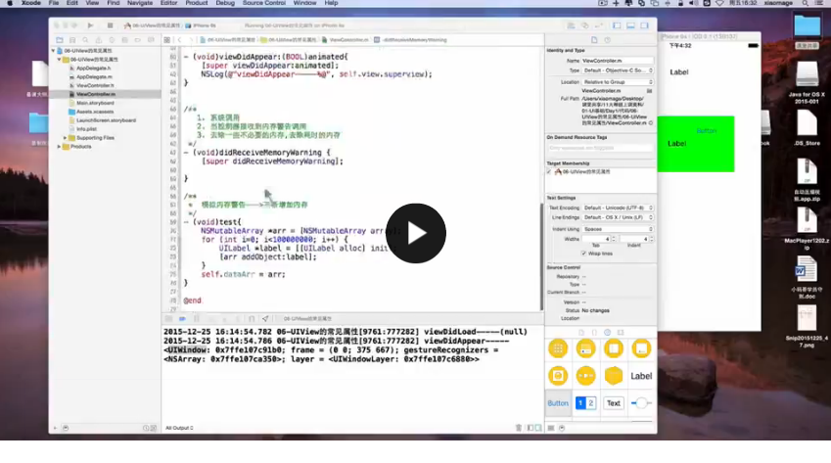The height and width of the screenshot is (463, 831).
Task: Open Info.plist in the navigator
Action: pyautogui.click(x=86, y=129)
